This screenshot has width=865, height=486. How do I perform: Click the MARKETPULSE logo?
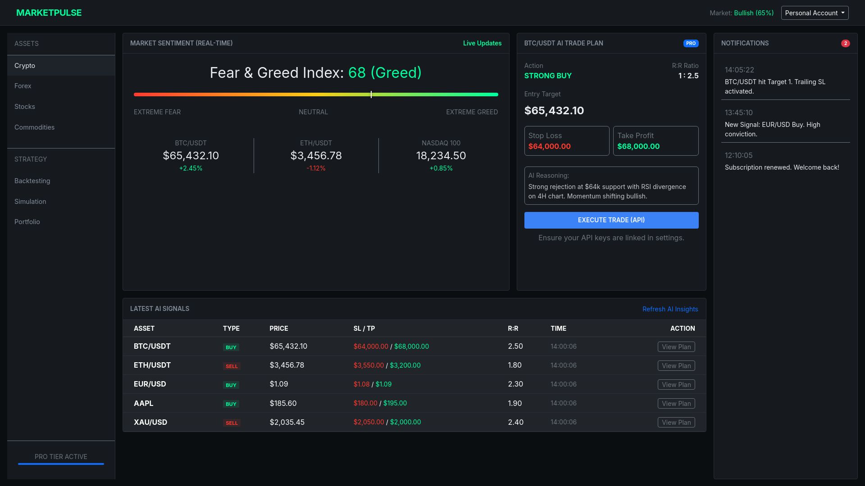49,13
